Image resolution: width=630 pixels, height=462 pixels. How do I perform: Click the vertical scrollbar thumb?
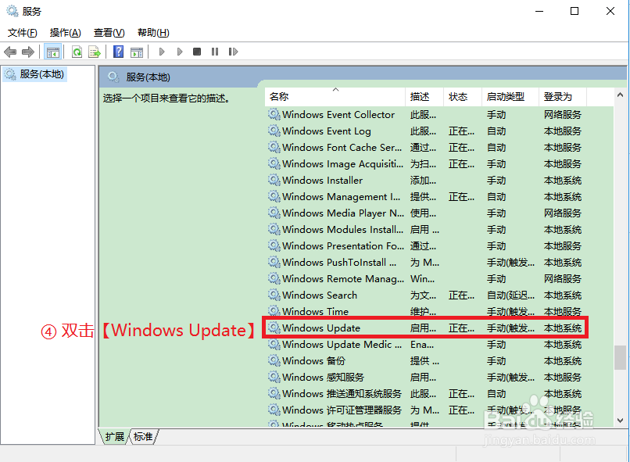[620, 357]
